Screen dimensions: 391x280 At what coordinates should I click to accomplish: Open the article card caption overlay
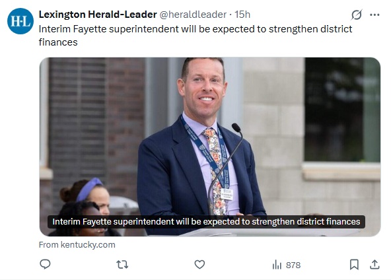pyautogui.click(x=206, y=222)
